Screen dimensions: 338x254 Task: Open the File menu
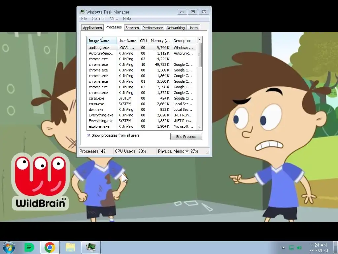pyautogui.click(x=84, y=19)
